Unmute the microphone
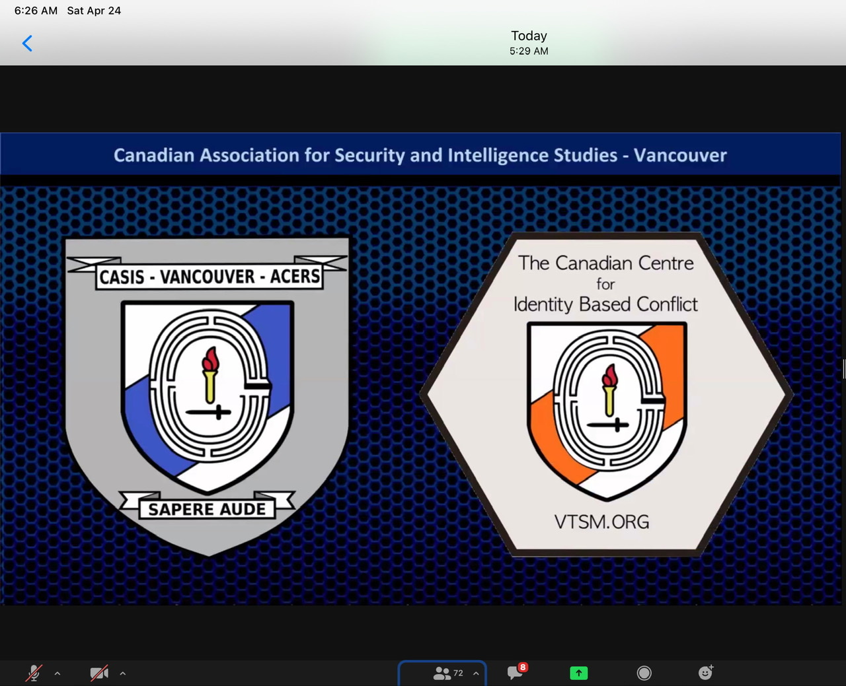The image size is (846, 686). pos(34,673)
